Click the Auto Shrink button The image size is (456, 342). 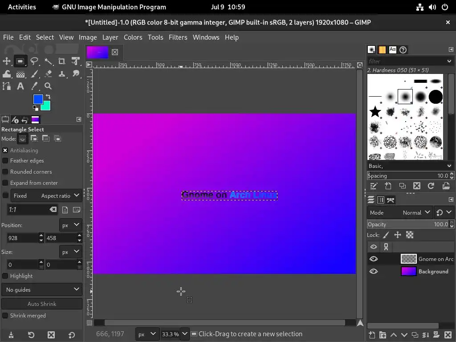click(x=42, y=304)
